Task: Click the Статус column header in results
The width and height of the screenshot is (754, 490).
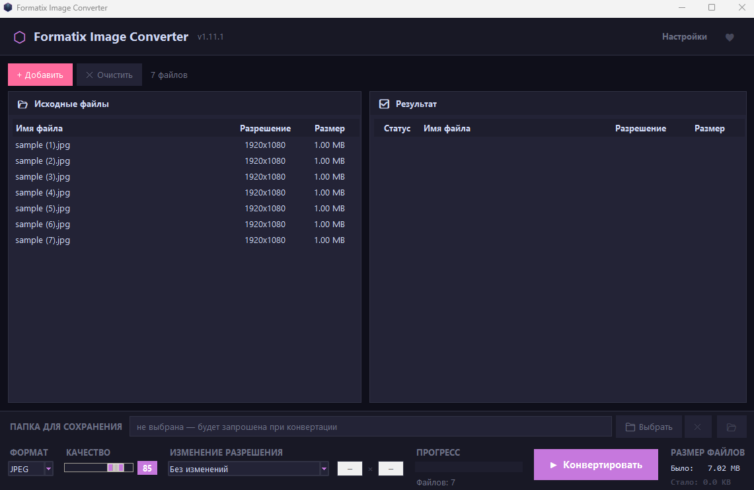Action: 397,128
